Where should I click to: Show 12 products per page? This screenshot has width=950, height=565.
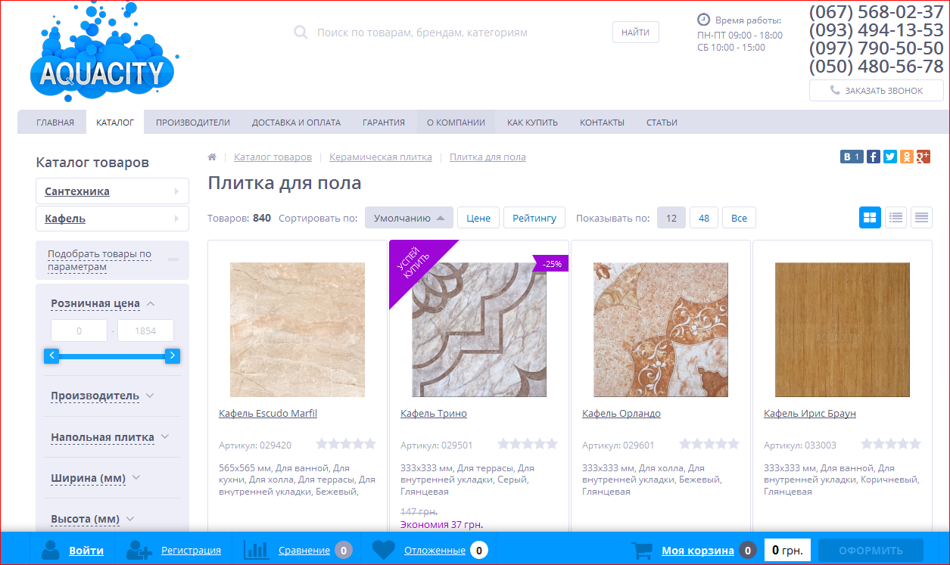tap(671, 218)
